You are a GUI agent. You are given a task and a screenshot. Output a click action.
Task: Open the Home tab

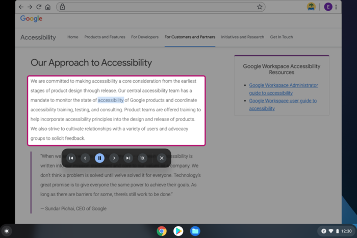coord(73,37)
